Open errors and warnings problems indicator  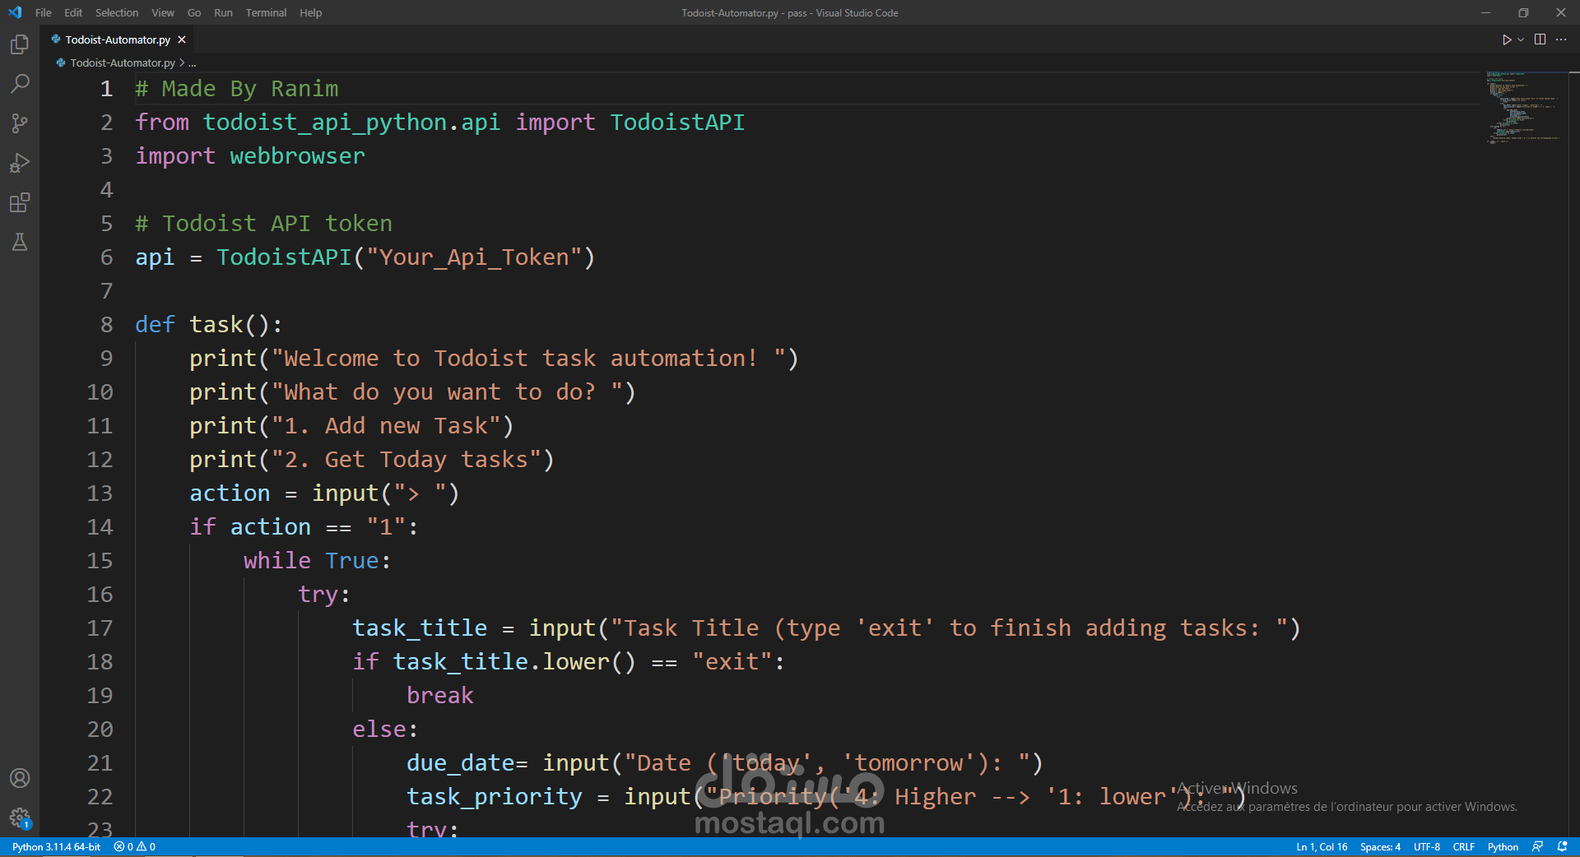click(x=135, y=847)
